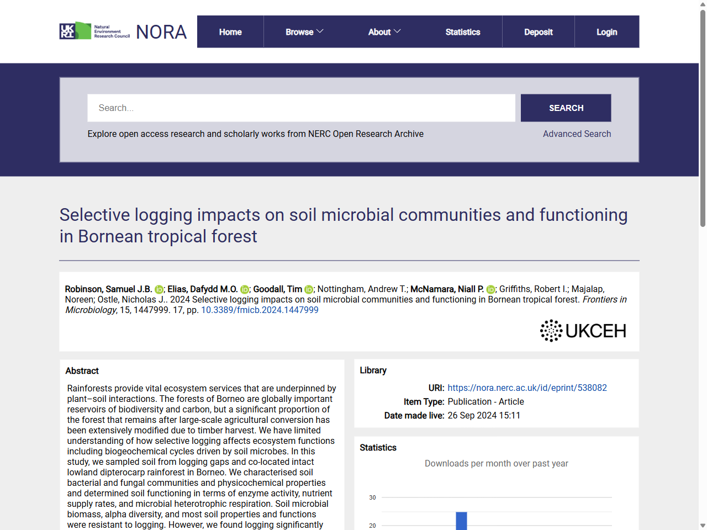Click Niall P. McNamara's ORCID icon
707x530 pixels.
pos(489,289)
